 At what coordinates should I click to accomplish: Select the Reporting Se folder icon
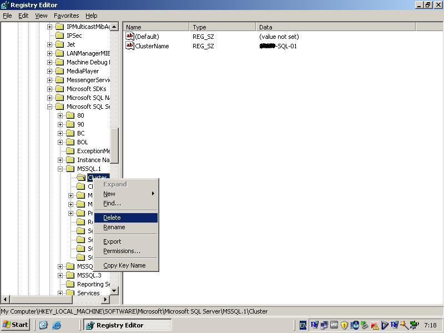[x=70, y=284]
